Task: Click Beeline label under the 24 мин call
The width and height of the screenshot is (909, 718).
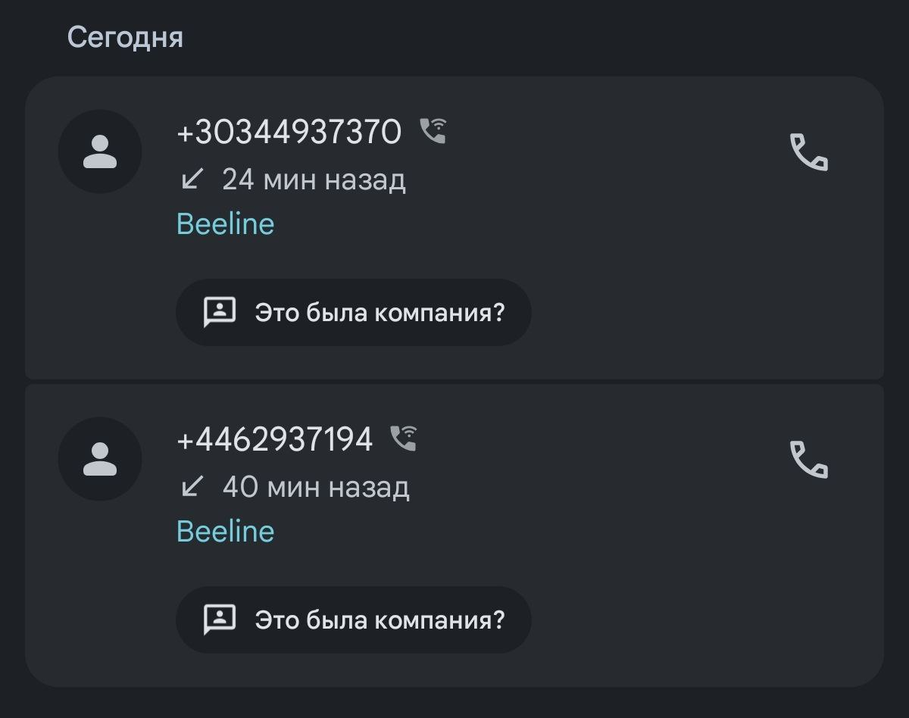Action: coord(225,224)
